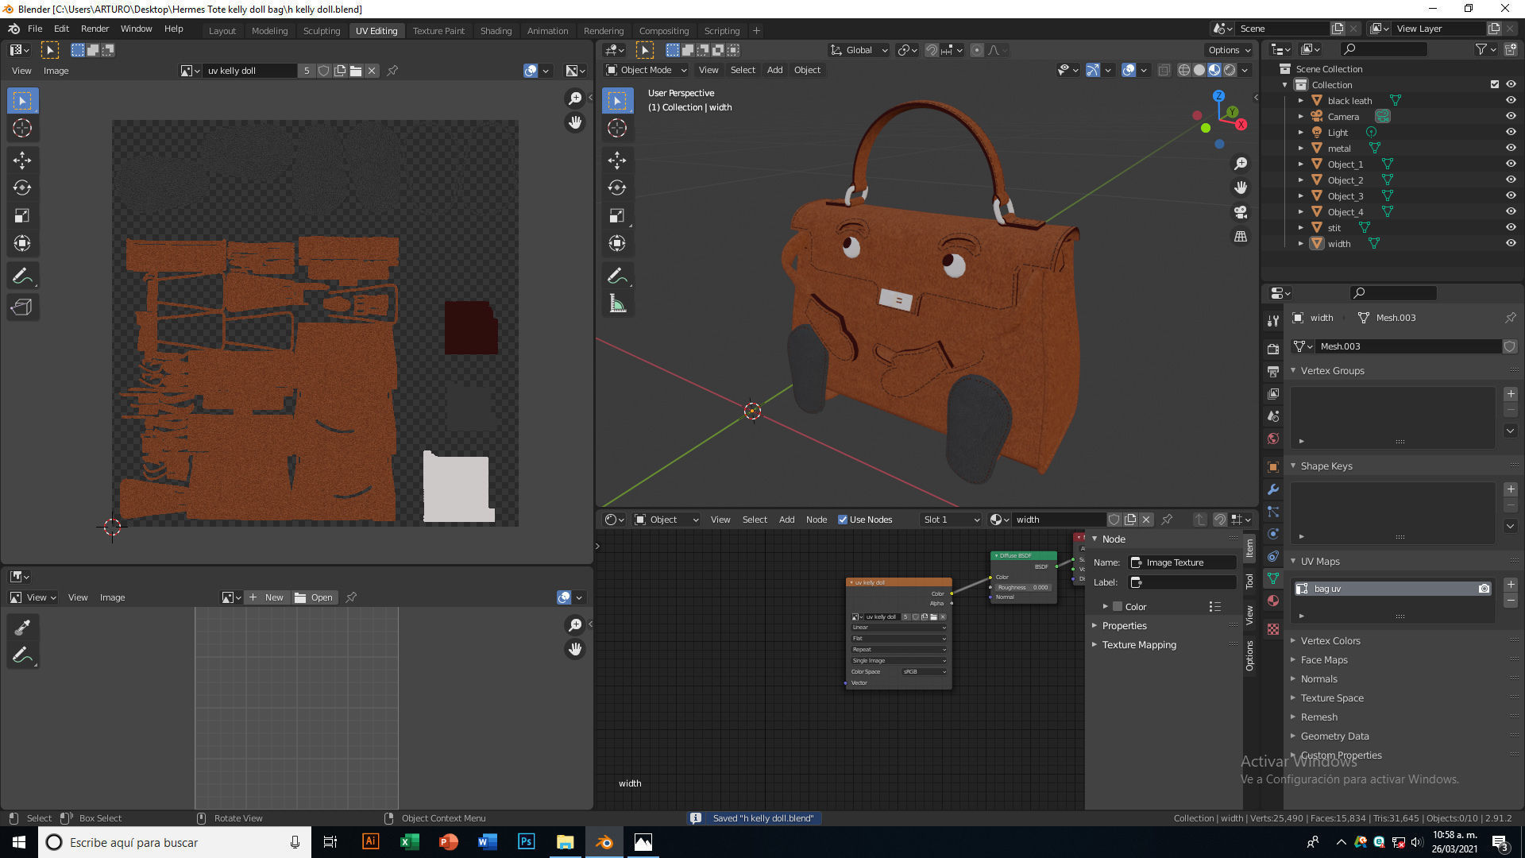
Task: Expand Properties section in node sidebar
Action: coord(1124,626)
